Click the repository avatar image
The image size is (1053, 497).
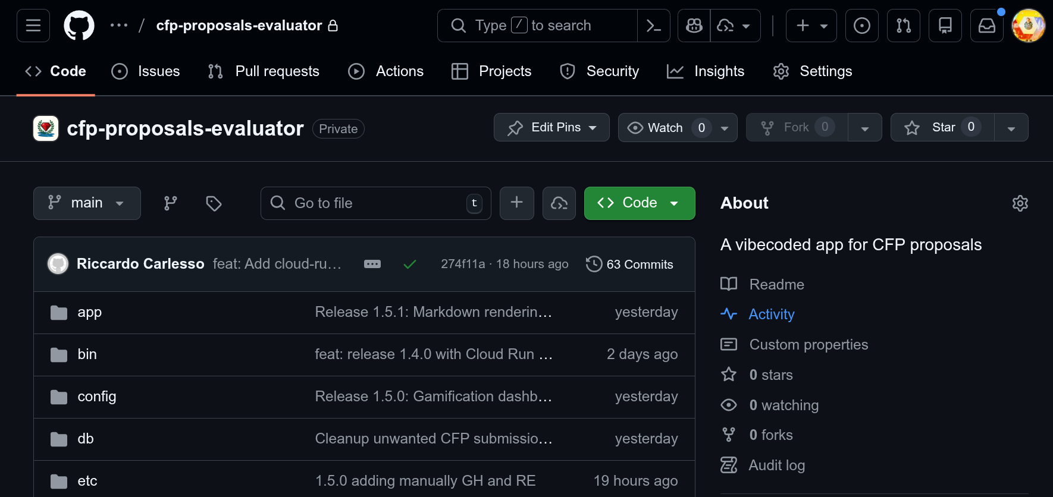(x=46, y=128)
